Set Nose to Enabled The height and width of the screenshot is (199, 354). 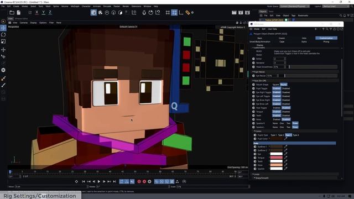click(277, 119)
